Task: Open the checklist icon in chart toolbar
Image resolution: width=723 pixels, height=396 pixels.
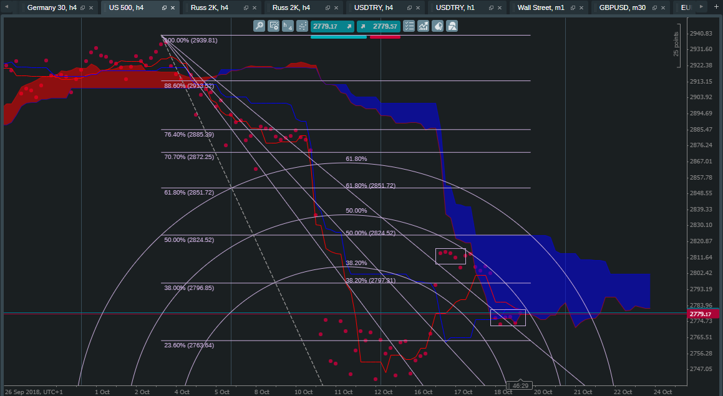Action: coord(409,26)
